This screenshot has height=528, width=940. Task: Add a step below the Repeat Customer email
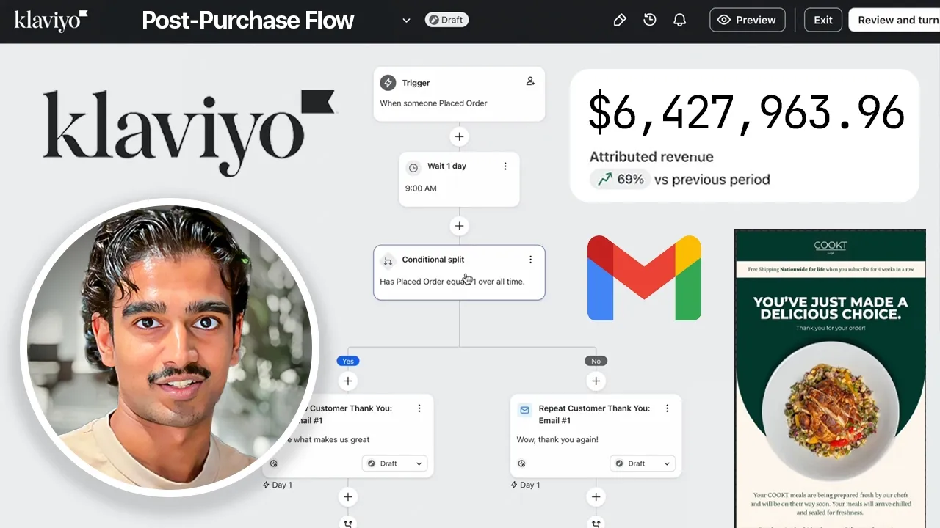596,497
